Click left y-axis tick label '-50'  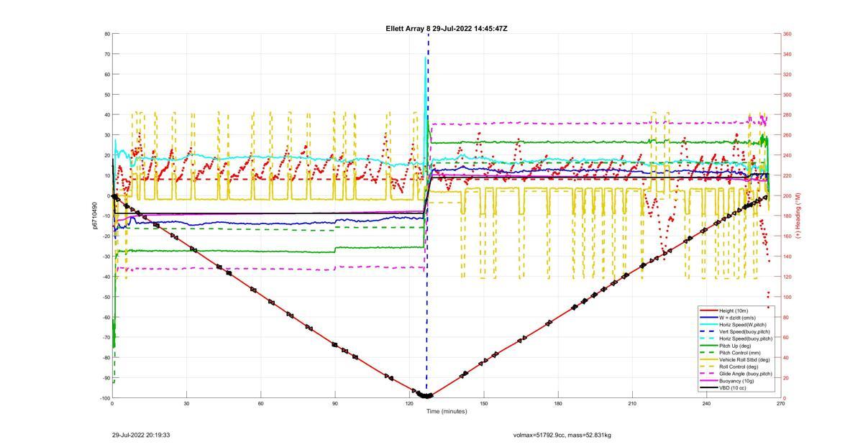click(x=105, y=297)
